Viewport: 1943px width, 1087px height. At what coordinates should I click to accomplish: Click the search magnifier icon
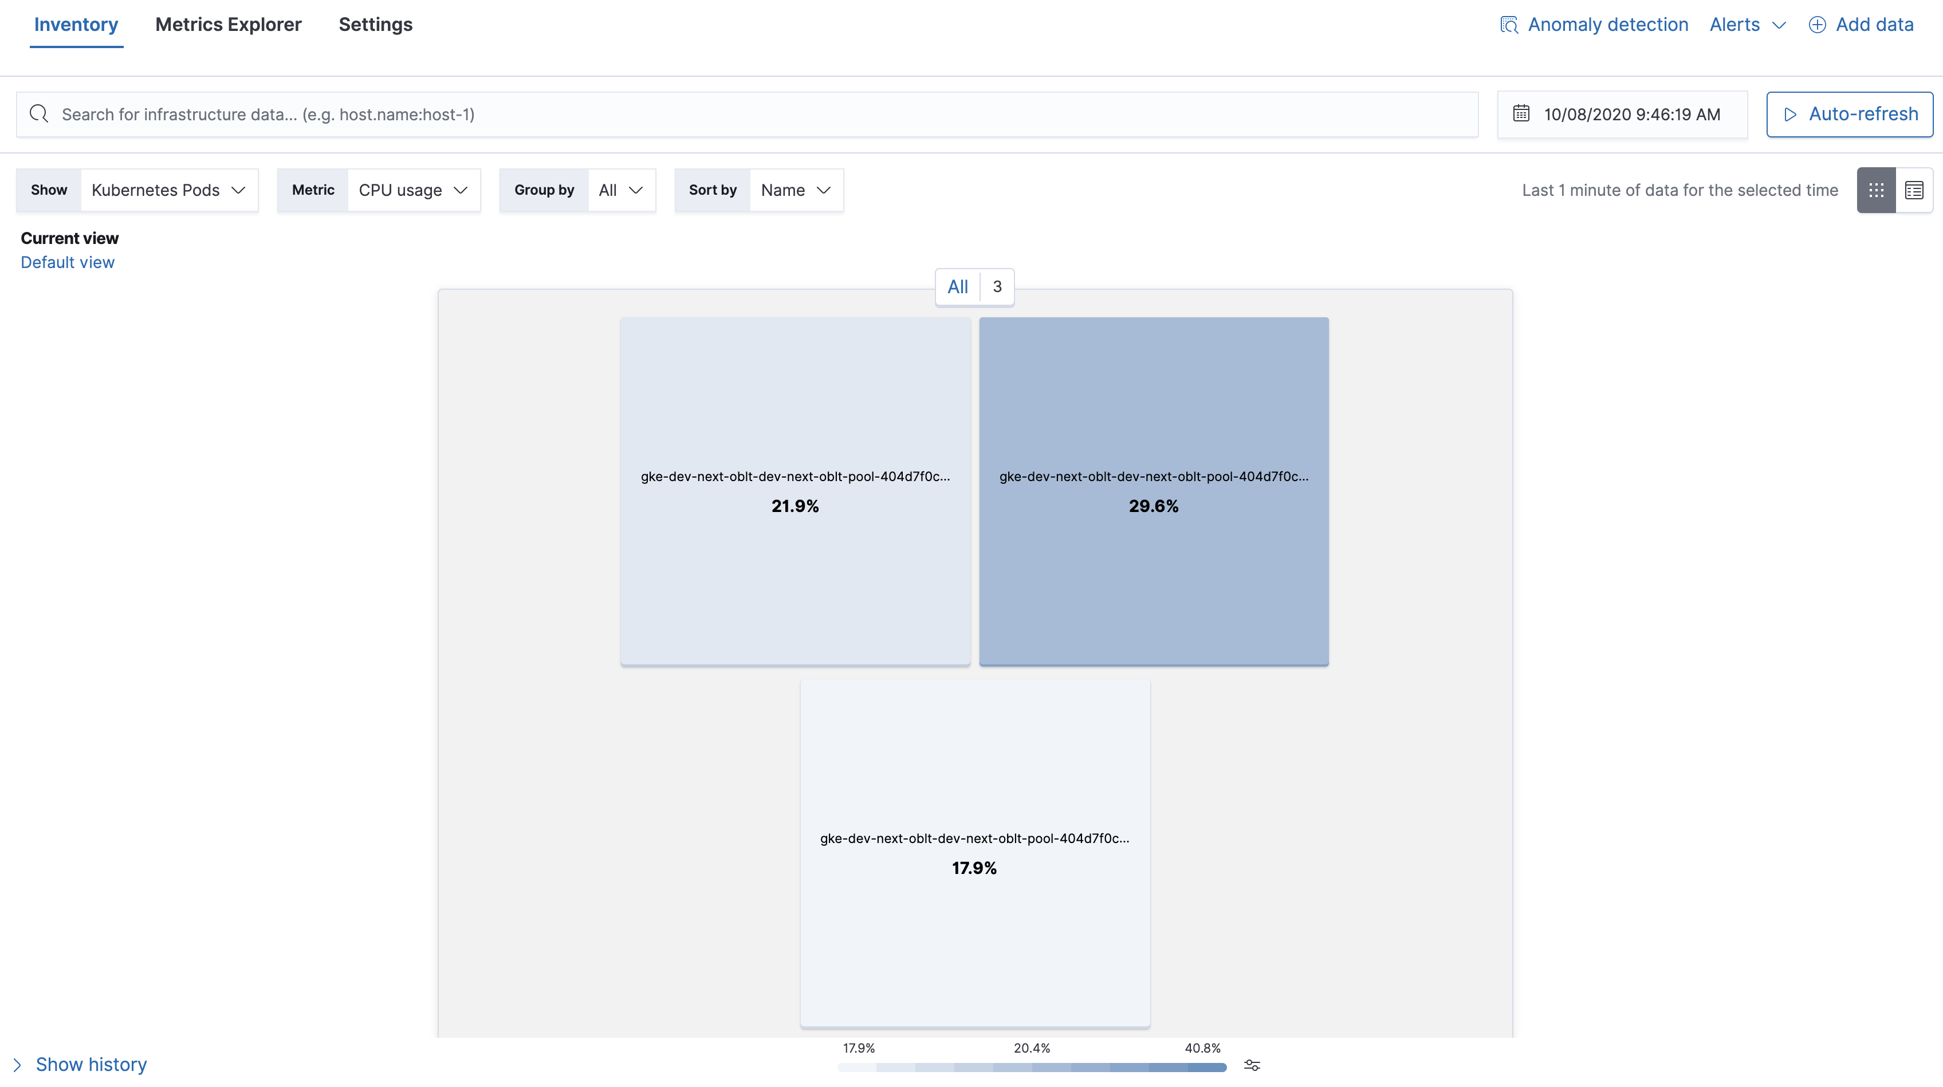click(40, 115)
